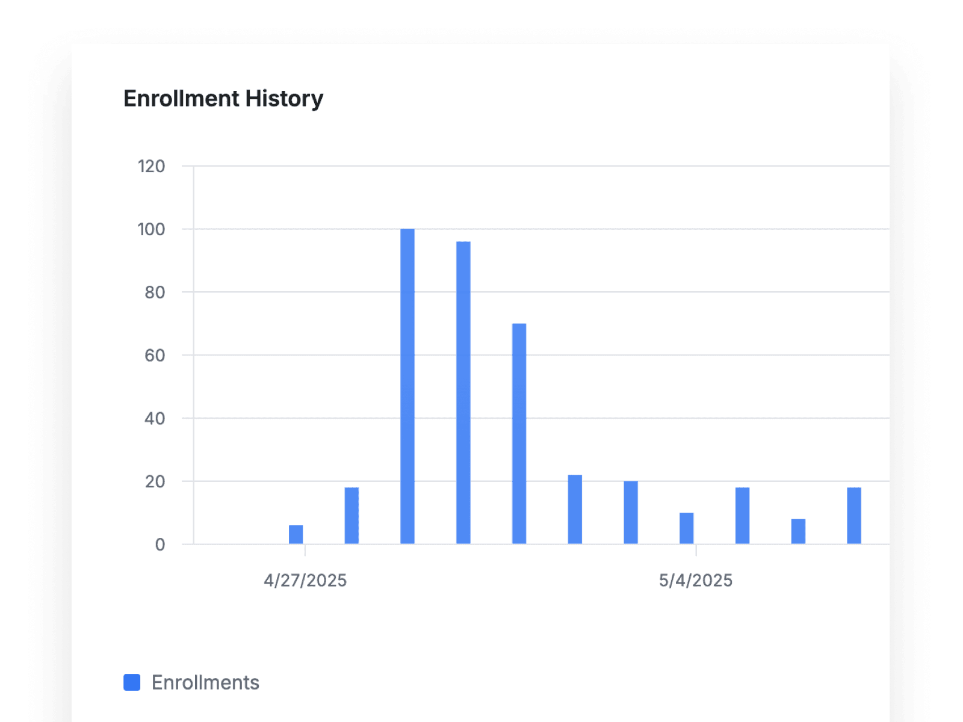Image resolution: width=963 pixels, height=722 pixels.
Task: Select the tallest bar reaching 100
Action: (x=408, y=385)
